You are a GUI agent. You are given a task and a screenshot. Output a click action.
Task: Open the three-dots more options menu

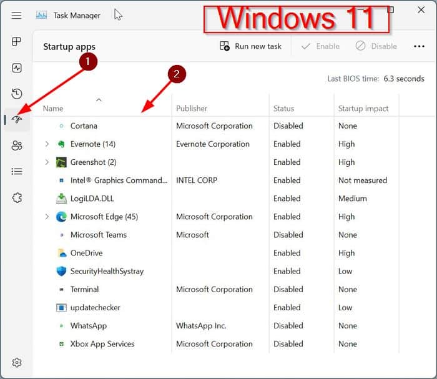click(419, 46)
